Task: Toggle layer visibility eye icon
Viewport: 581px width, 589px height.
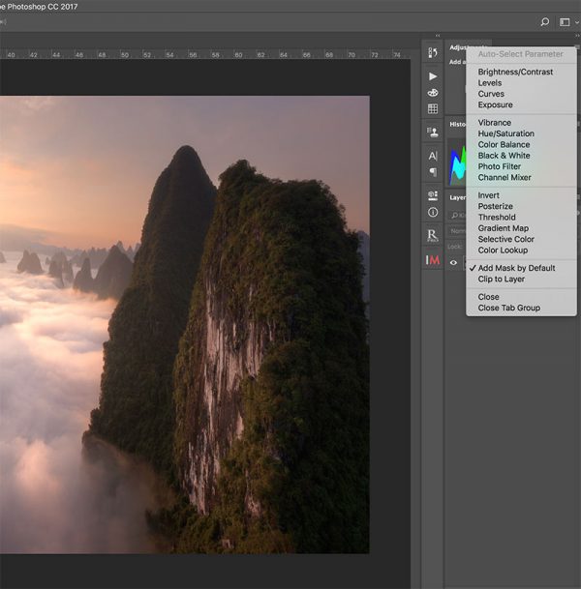Action: pyautogui.click(x=454, y=261)
